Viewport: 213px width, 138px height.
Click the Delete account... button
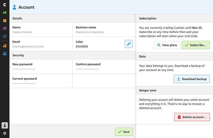[192, 117]
